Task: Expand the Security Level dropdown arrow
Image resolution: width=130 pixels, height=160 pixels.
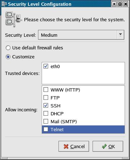Action: (x=120, y=35)
